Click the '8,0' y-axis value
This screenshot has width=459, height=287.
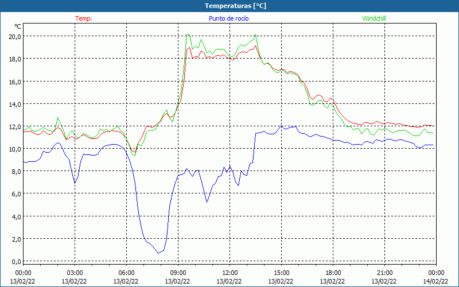[x=16, y=172]
